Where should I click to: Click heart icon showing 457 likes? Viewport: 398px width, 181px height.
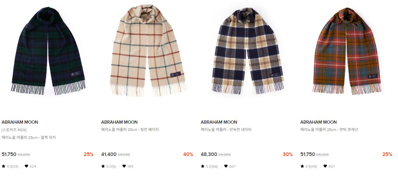(325, 166)
